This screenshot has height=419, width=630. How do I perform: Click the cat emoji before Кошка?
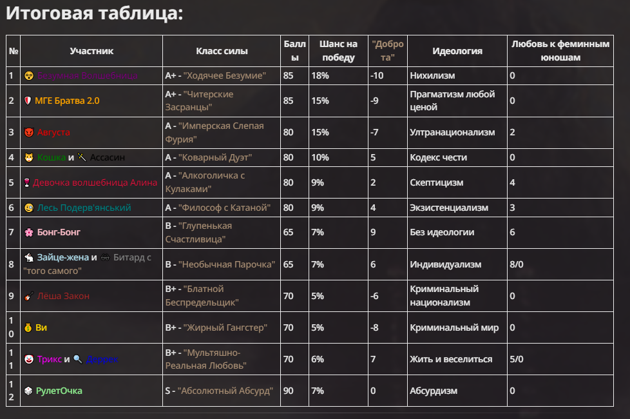pyautogui.click(x=28, y=157)
